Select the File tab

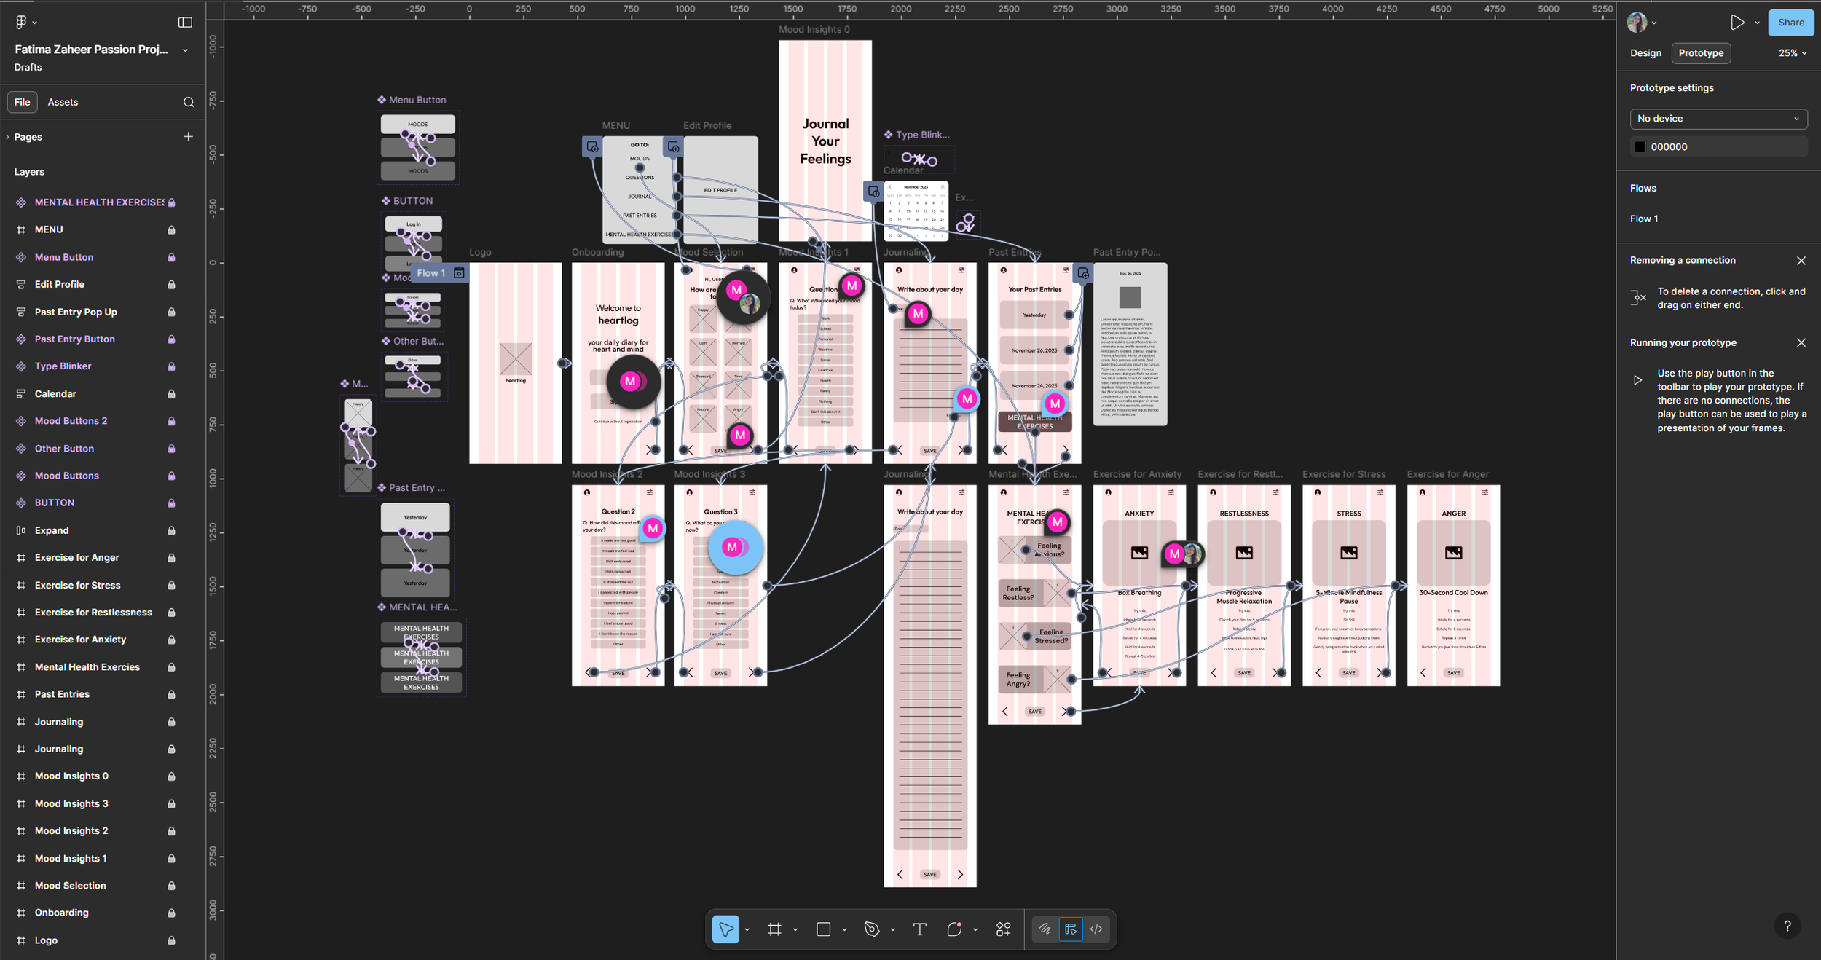click(x=23, y=102)
